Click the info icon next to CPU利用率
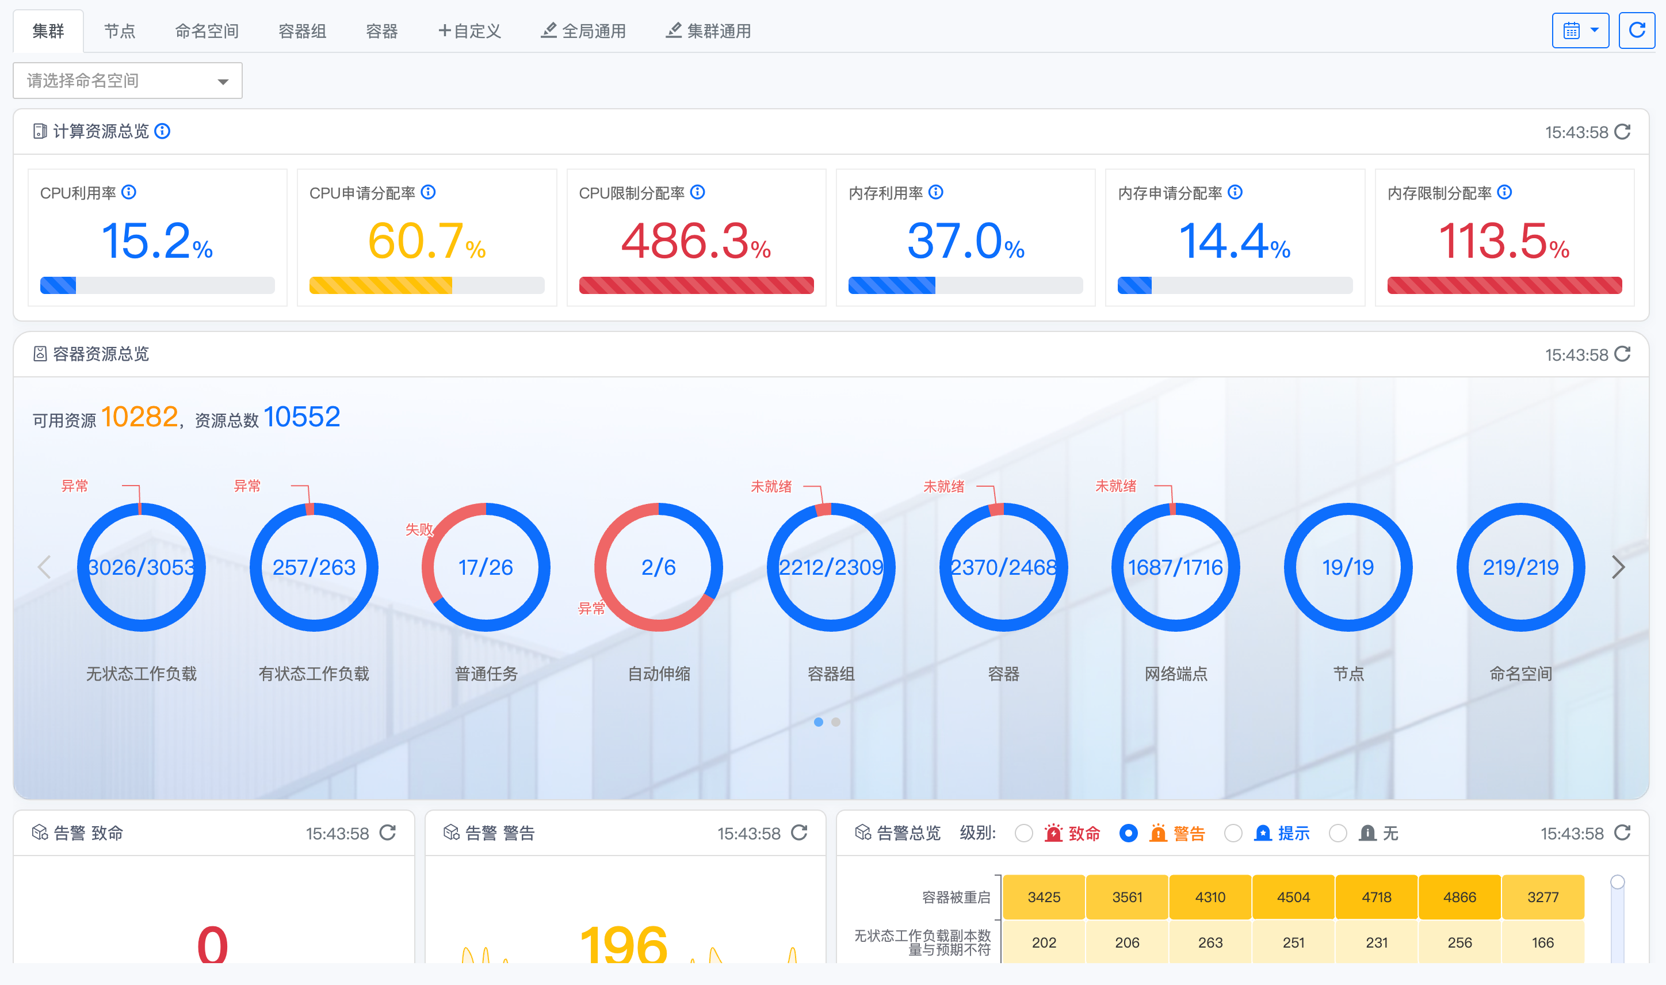This screenshot has width=1666, height=985. (x=129, y=192)
